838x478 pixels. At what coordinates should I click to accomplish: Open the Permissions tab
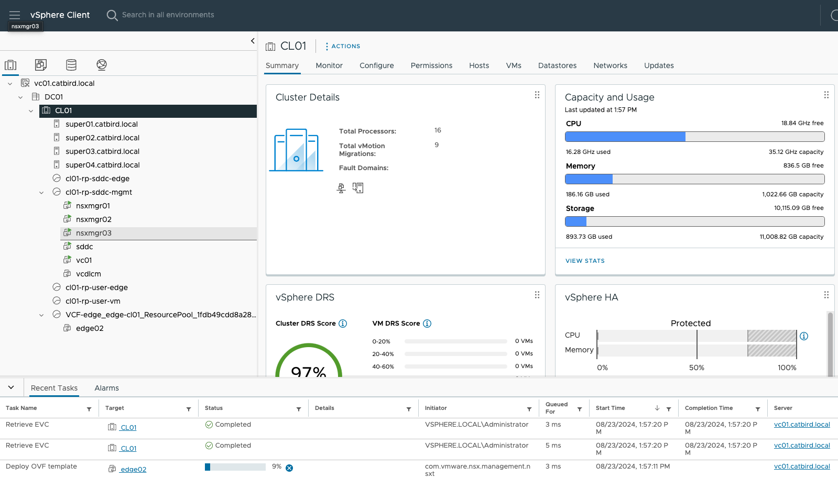431,65
